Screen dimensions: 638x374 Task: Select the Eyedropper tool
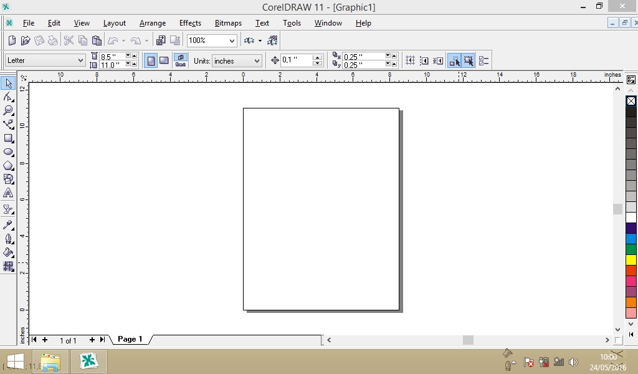pyautogui.click(x=8, y=224)
